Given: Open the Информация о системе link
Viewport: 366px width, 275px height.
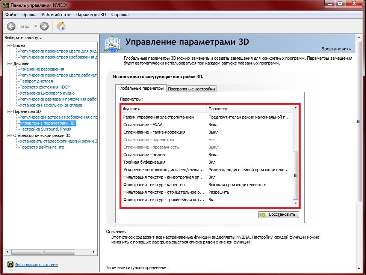Looking at the screenshot, I should [x=36, y=264].
